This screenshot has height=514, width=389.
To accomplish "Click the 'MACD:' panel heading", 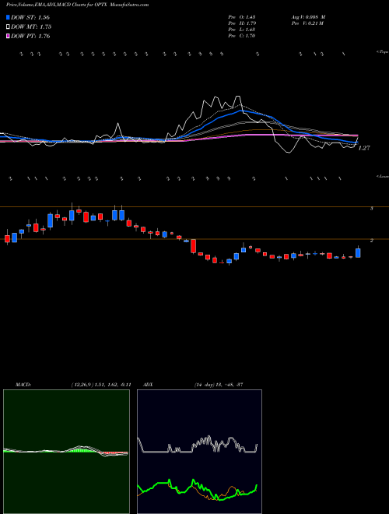I will pyautogui.click(x=23, y=385).
